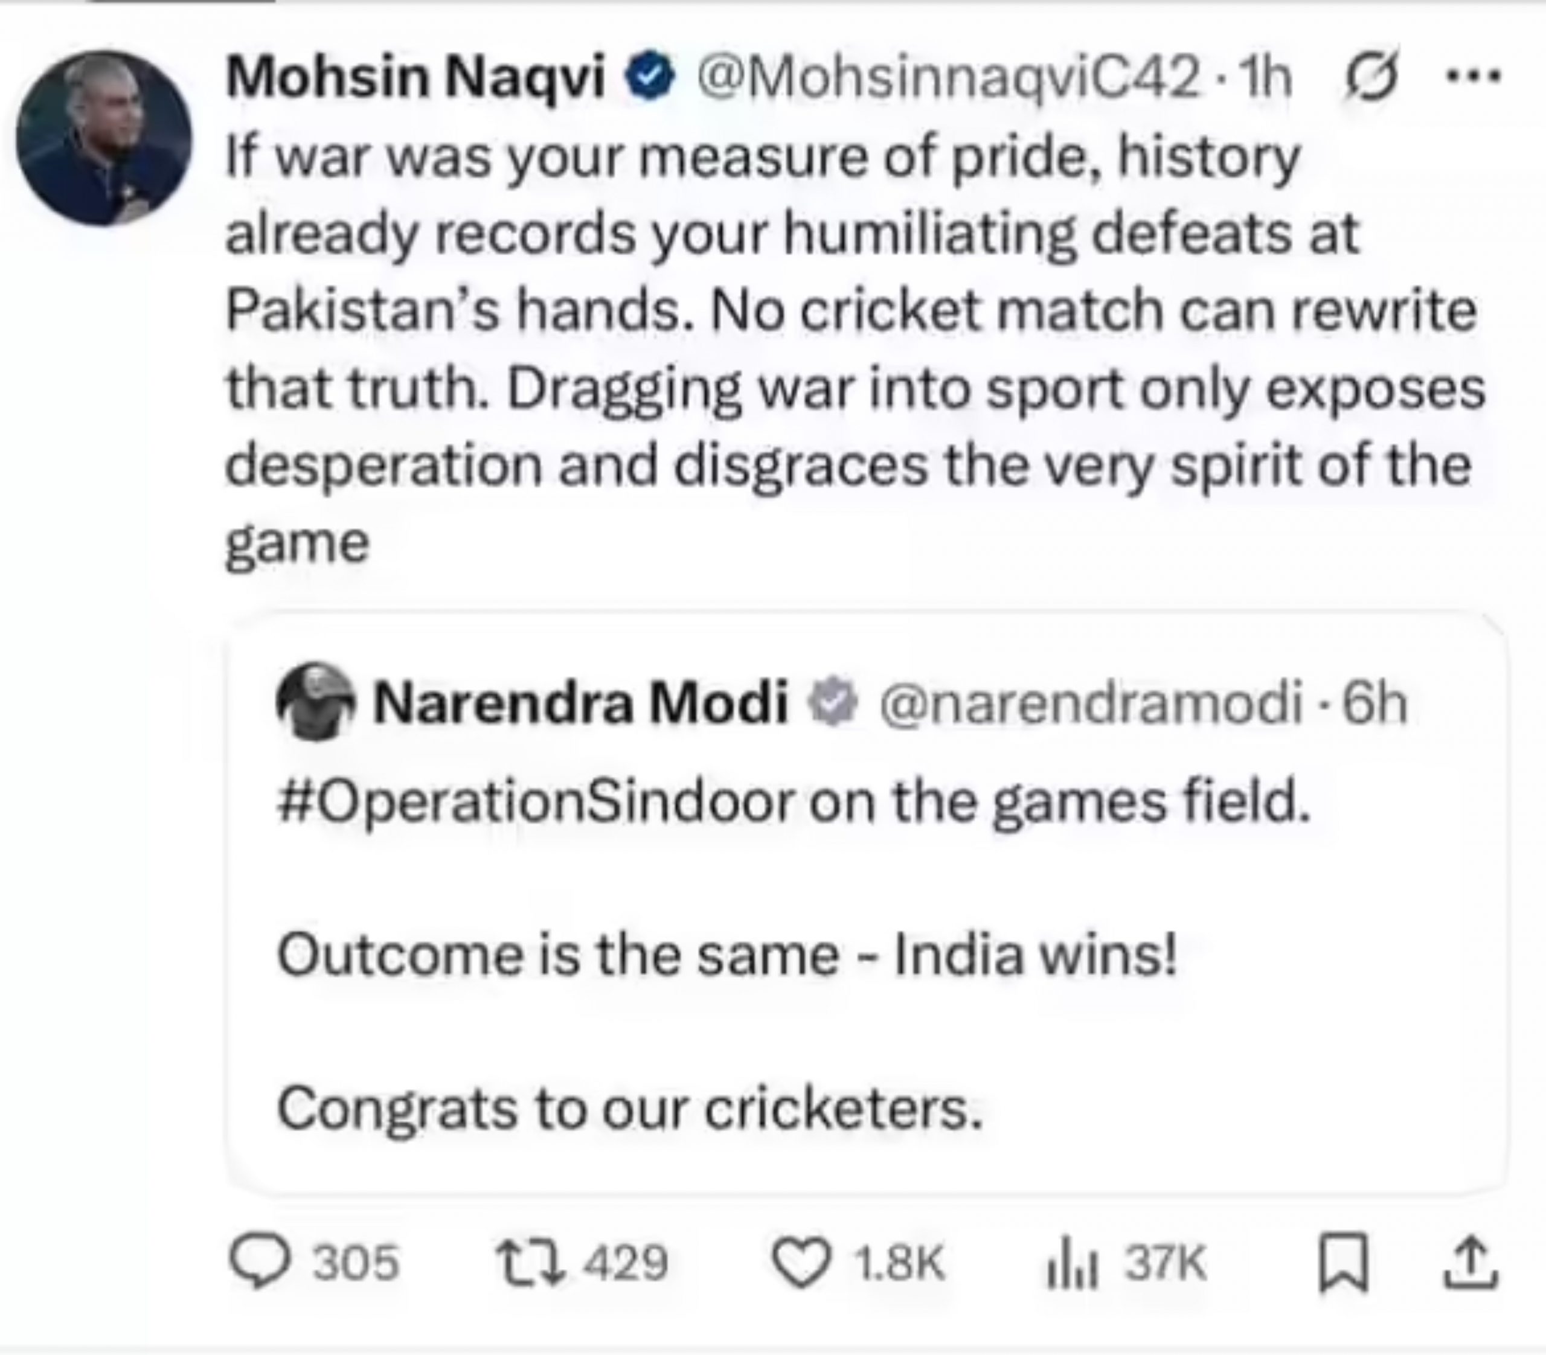Click the Mohsin Naqvi display name
The width and height of the screenshot is (1546, 1355).
[415, 78]
